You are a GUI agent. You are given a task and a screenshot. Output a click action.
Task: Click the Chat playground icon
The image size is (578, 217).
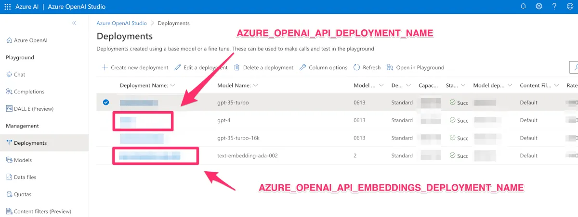tap(9, 75)
